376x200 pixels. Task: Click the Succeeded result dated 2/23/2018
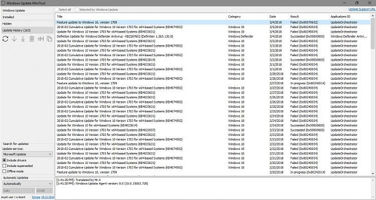[307, 130]
